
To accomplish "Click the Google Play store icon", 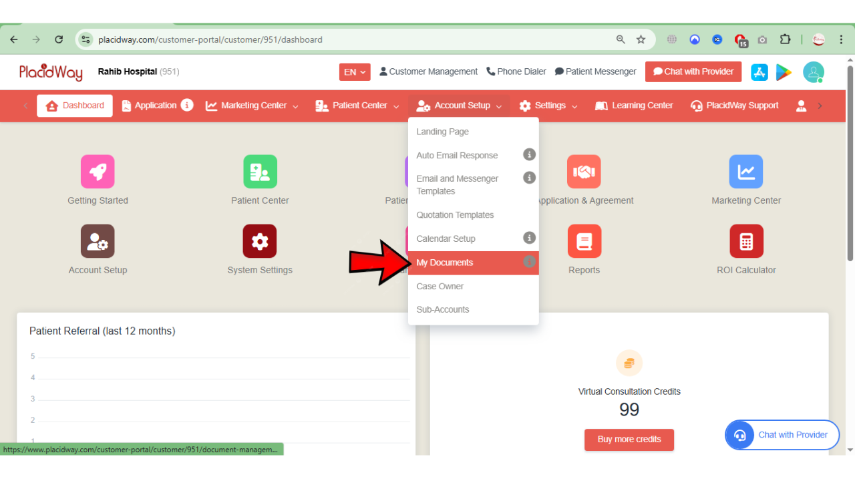I will [x=784, y=72].
